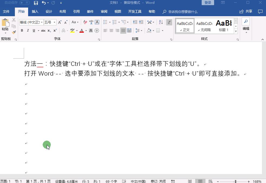The image size is (266, 183).
Task: Enable center text alignment
Action: tap(111, 30)
